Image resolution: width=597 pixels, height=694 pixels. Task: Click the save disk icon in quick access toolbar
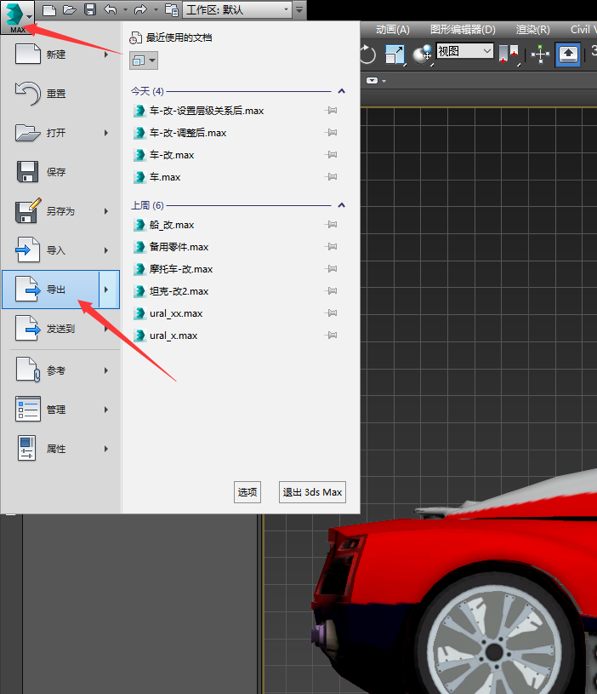pyautogui.click(x=88, y=10)
